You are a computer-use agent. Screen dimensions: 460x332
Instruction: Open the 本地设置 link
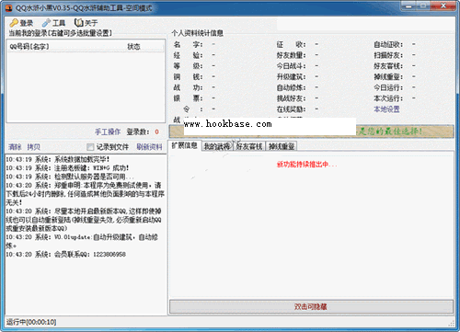(x=386, y=109)
